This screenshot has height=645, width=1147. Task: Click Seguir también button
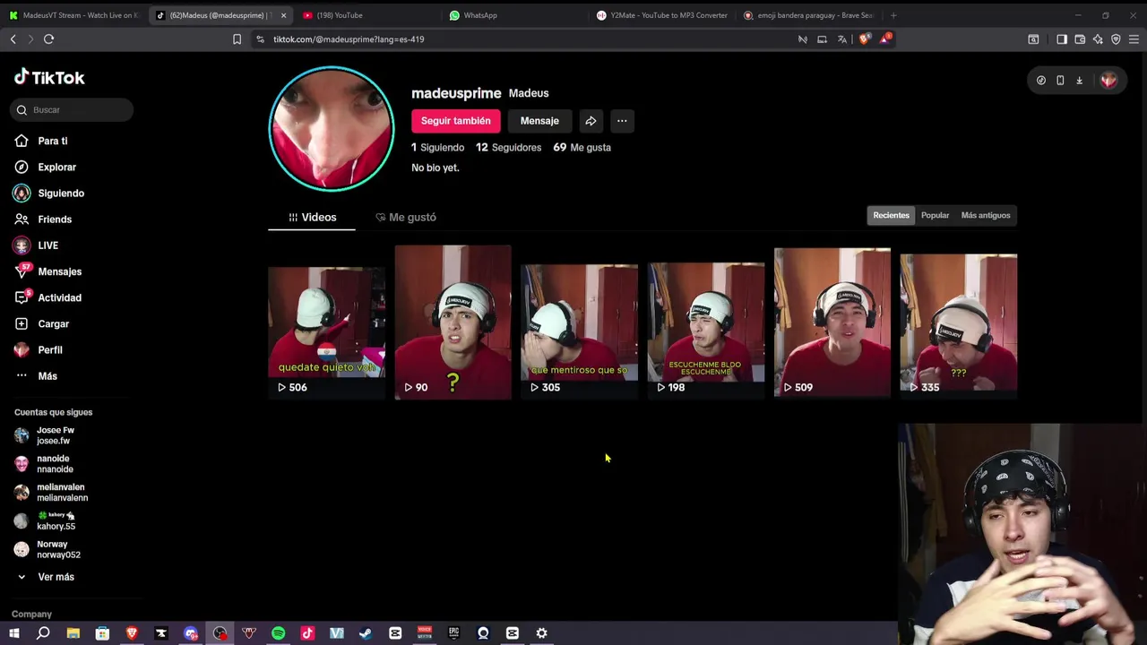click(x=455, y=121)
